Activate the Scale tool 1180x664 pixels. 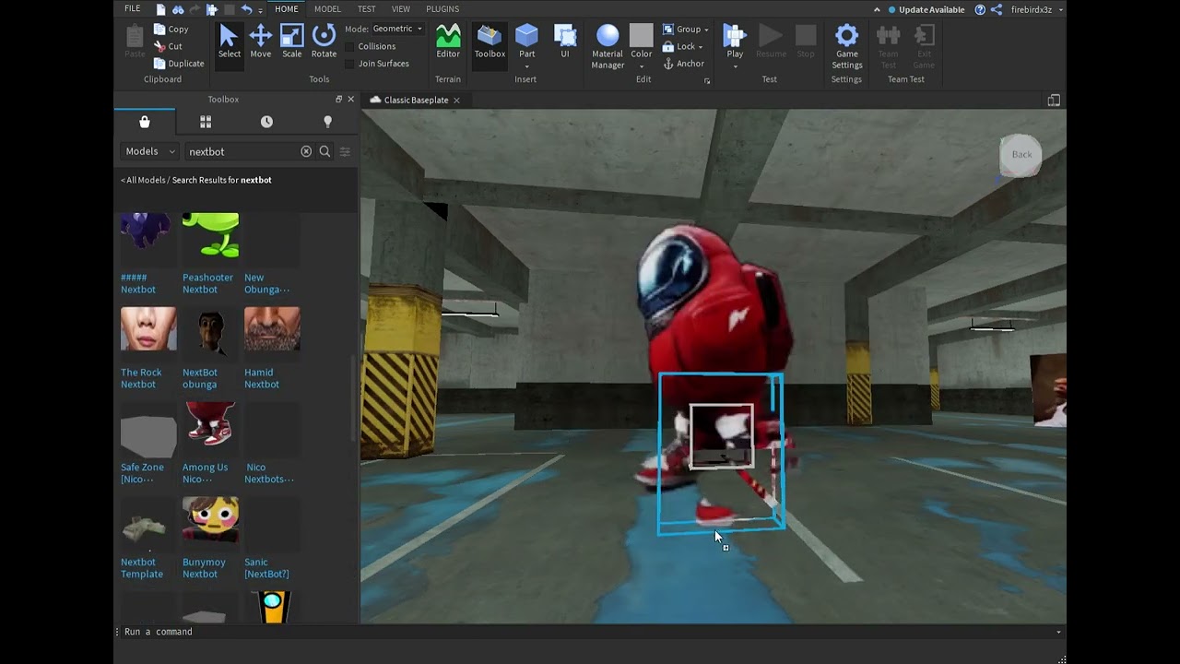[x=292, y=41]
